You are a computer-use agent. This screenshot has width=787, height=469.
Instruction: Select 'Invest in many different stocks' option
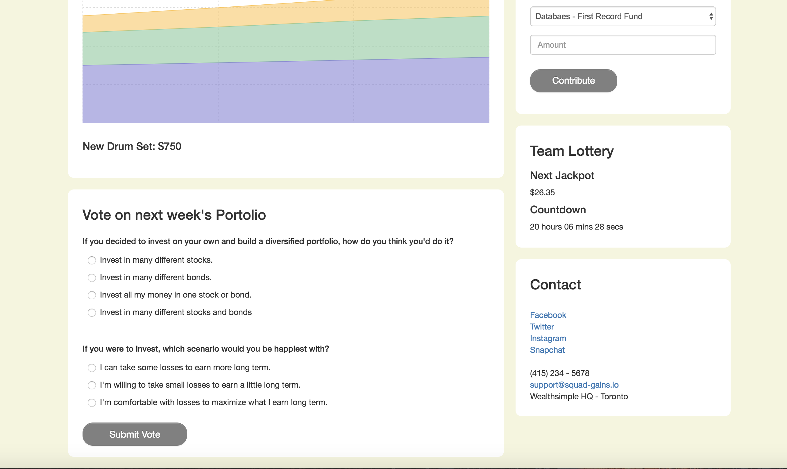click(x=92, y=260)
